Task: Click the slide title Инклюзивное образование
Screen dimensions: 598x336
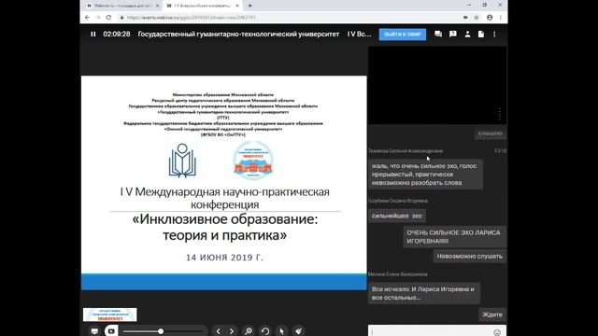Action: click(x=224, y=227)
